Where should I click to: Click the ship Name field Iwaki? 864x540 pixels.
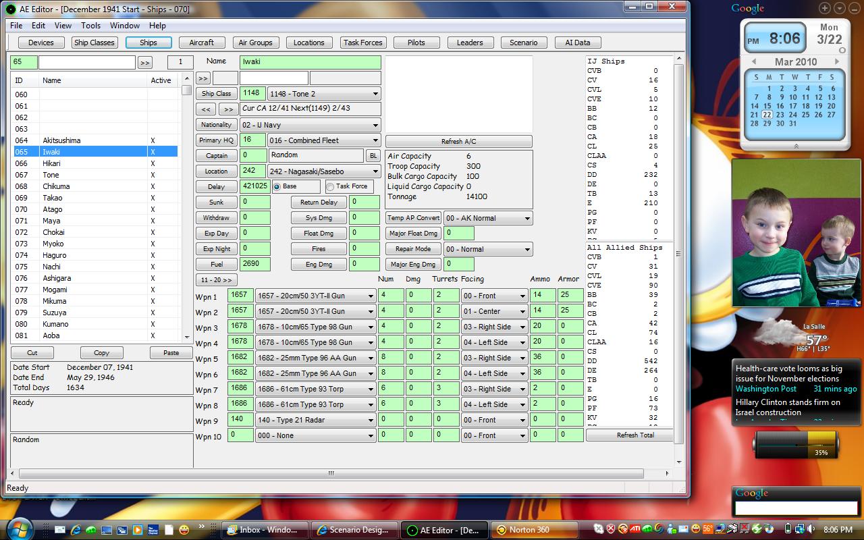click(310, 62)
